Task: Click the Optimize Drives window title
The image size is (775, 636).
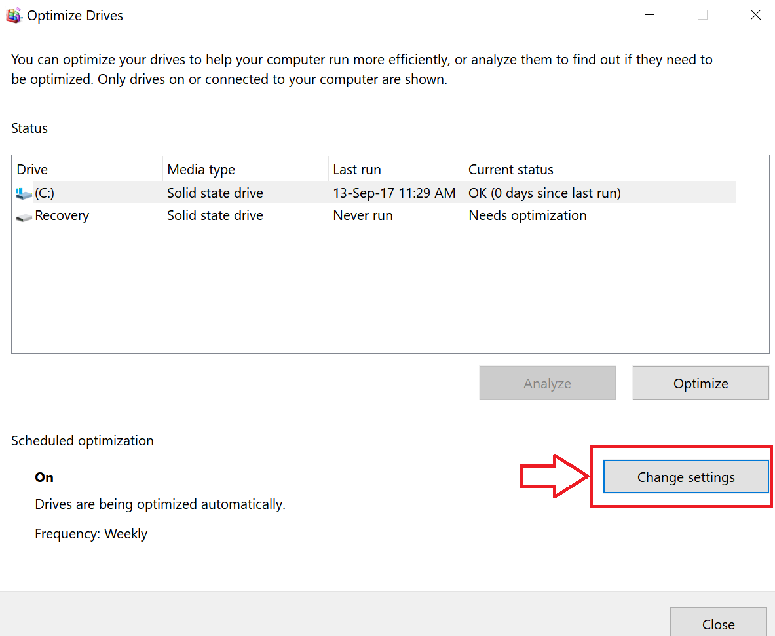Action: (75, 16)
